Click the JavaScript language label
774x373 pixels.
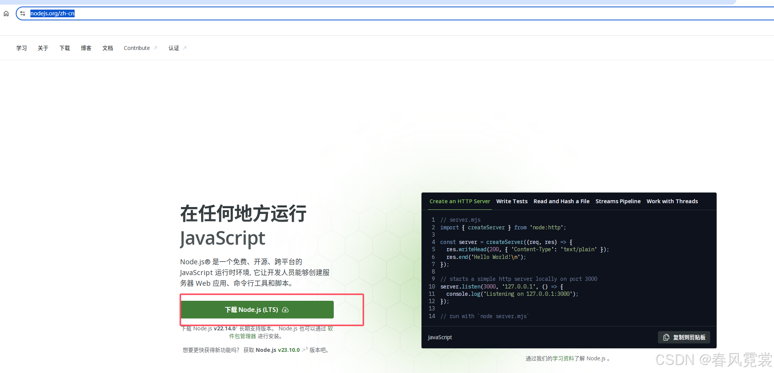click(440, 337)
